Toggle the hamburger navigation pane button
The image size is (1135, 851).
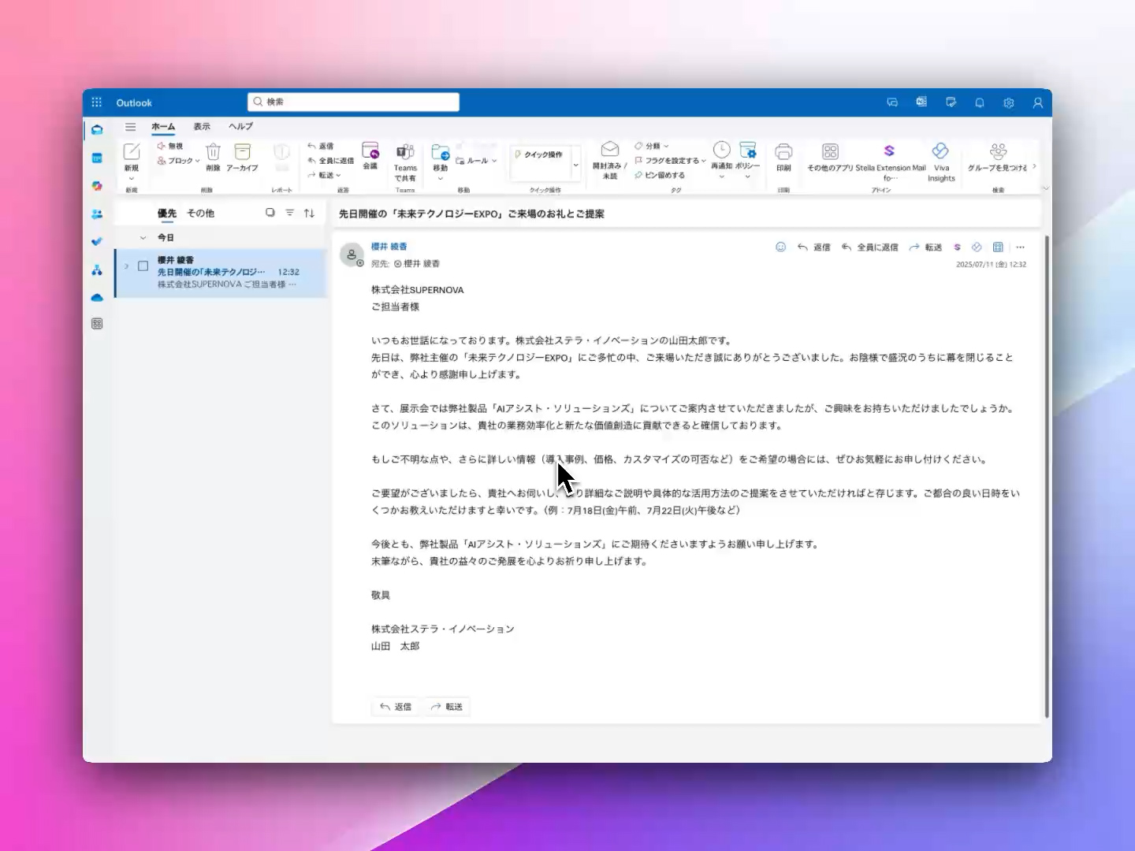[130, 127]
